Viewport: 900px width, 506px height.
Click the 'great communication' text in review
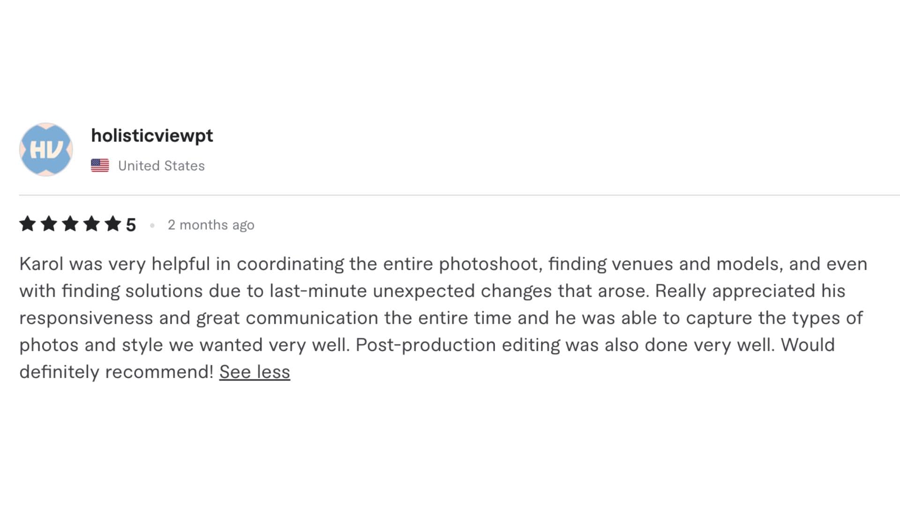(287, 318)
